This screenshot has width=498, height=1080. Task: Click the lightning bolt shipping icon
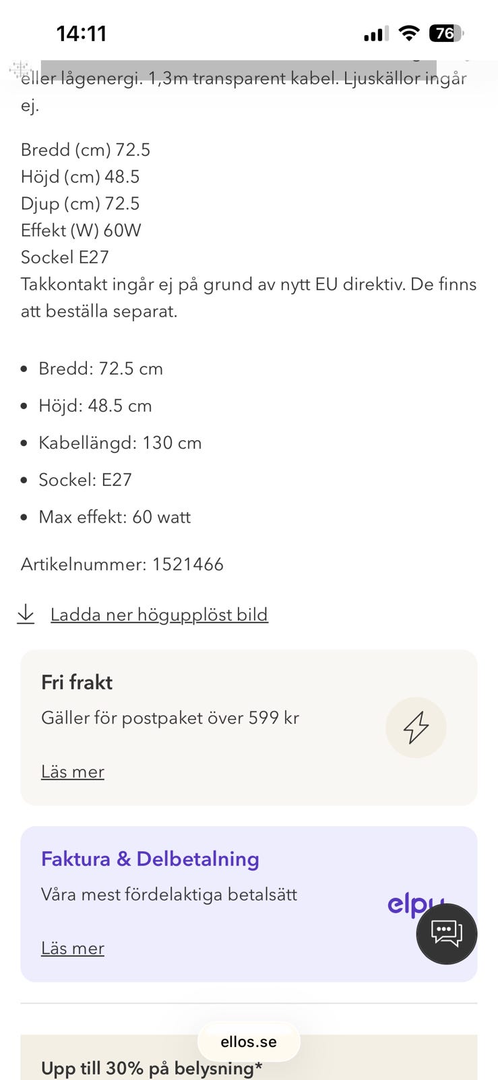click(x=416, y=728)
